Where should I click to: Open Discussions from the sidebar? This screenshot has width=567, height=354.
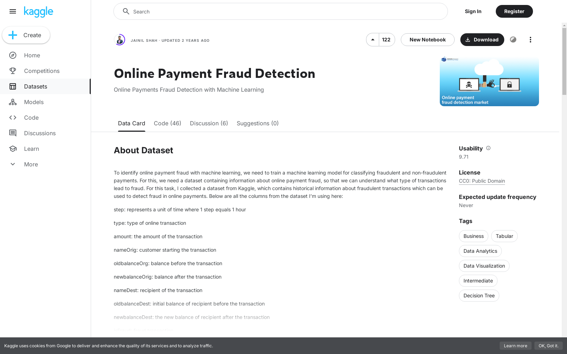(13, 133)
